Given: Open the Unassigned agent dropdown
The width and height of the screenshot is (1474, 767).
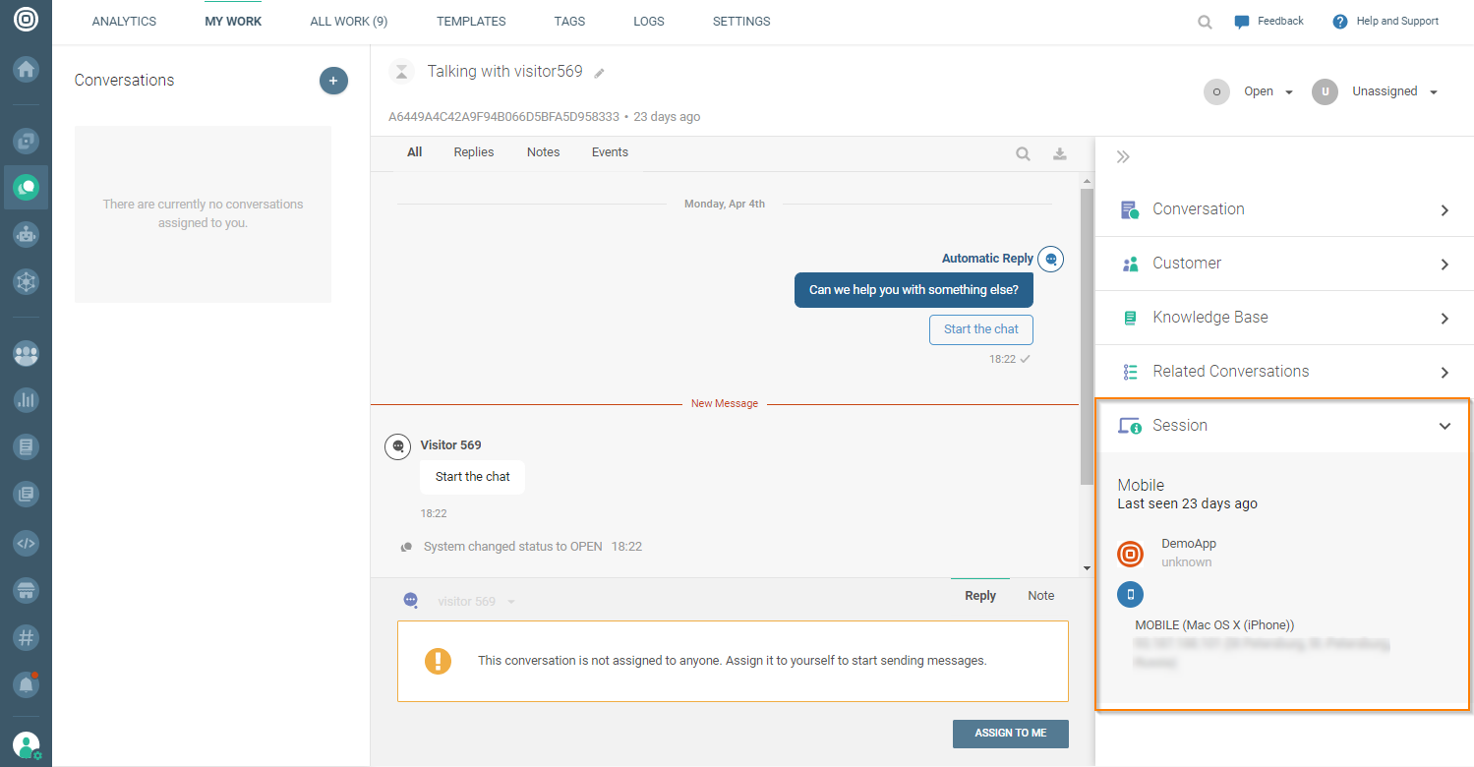Looking at the screenshot, I should (x=1393, y=91).
